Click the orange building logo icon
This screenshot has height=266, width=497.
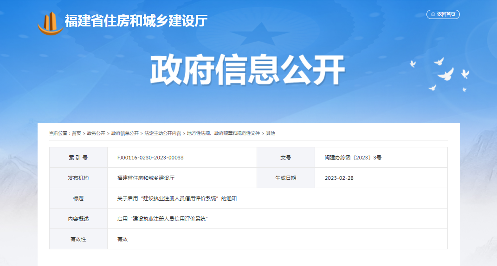pos(50,24)
